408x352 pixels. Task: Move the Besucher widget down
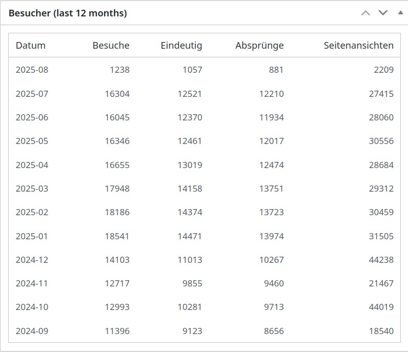click(383, 13)
